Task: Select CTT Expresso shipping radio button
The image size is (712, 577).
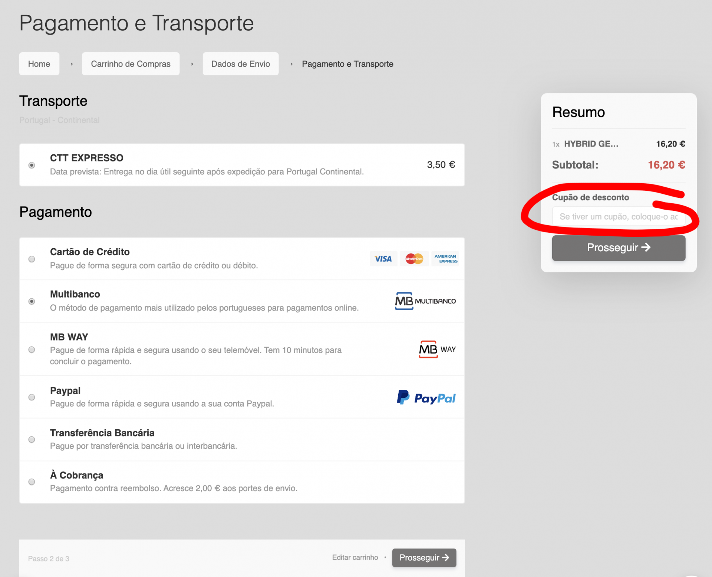Action: coord(32,165)
